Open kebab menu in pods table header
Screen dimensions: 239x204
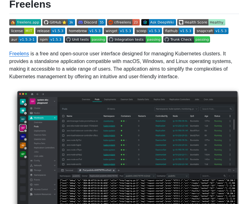tap(230, 116)
